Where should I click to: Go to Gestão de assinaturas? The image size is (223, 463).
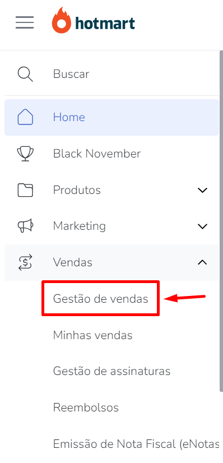click(112, 371)
